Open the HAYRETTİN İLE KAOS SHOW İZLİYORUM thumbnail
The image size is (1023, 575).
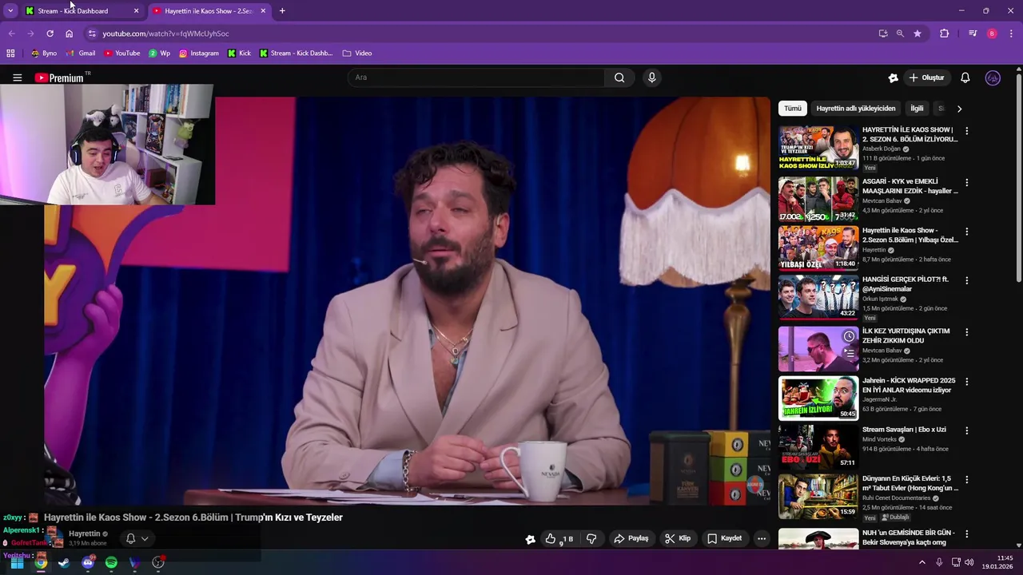[818, 147]
